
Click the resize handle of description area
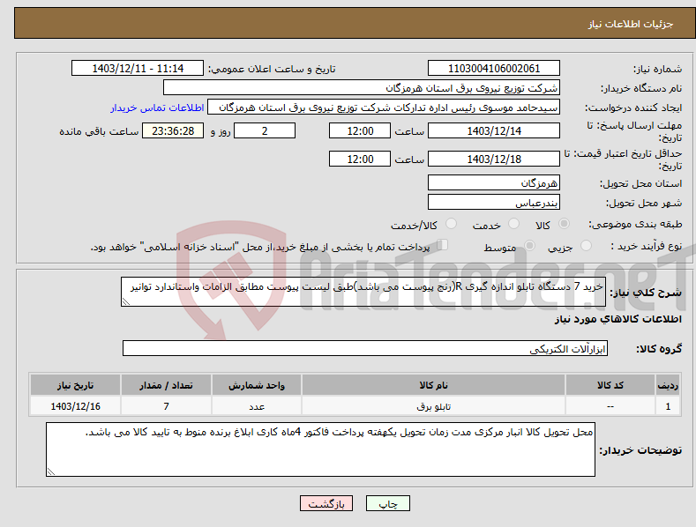pyautogui.click(x=126, y=301)
